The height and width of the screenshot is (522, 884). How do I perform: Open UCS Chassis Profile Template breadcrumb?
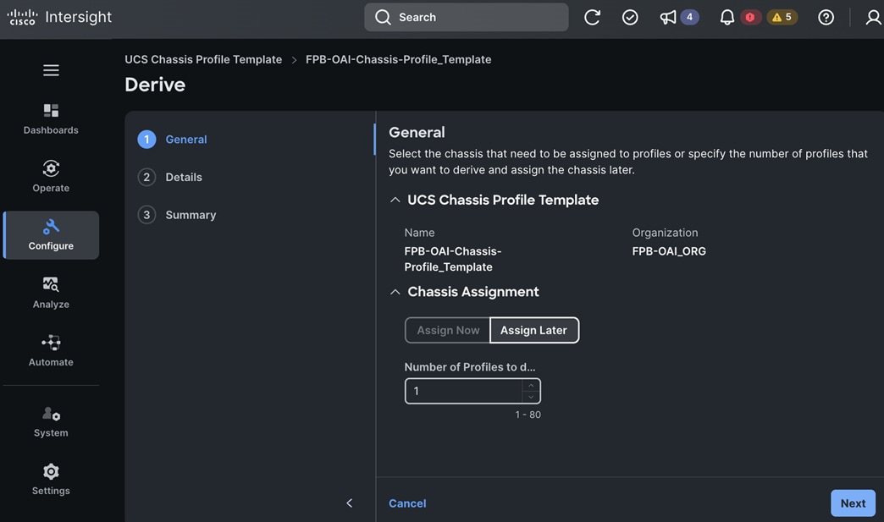pos(203,60)
